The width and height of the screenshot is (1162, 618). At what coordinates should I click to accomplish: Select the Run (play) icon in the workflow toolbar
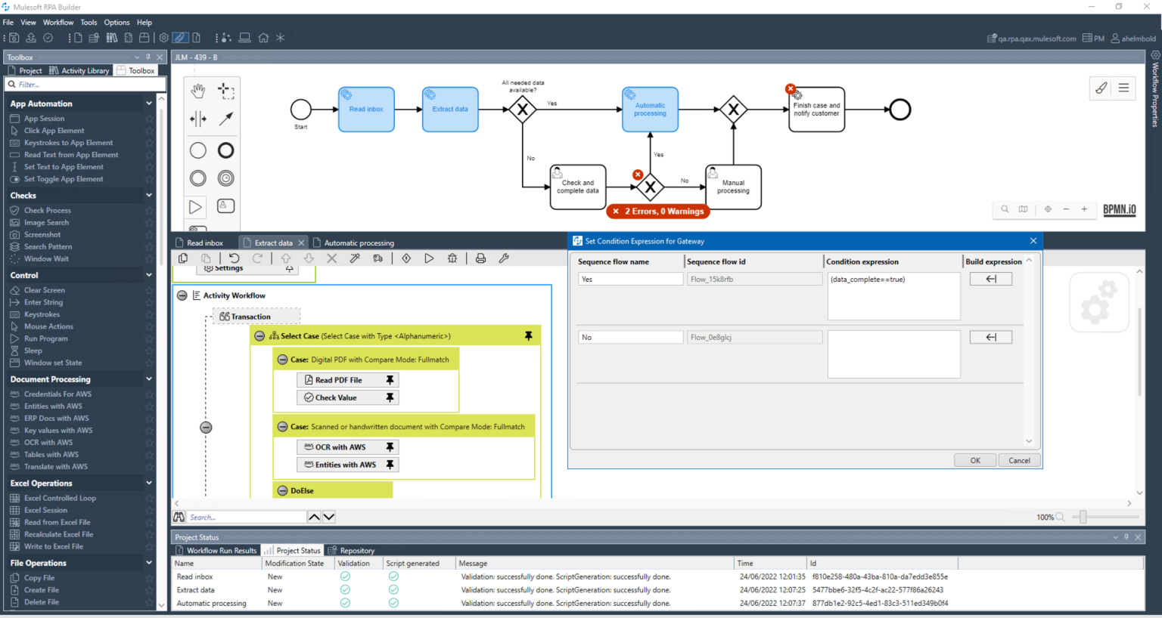[429, 258]
